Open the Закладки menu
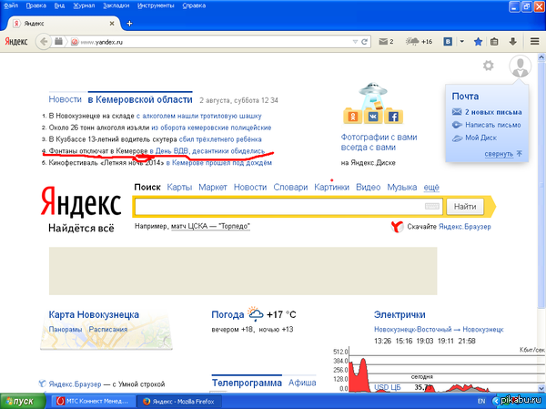This screenshot has width=546, height=409. 116,6
